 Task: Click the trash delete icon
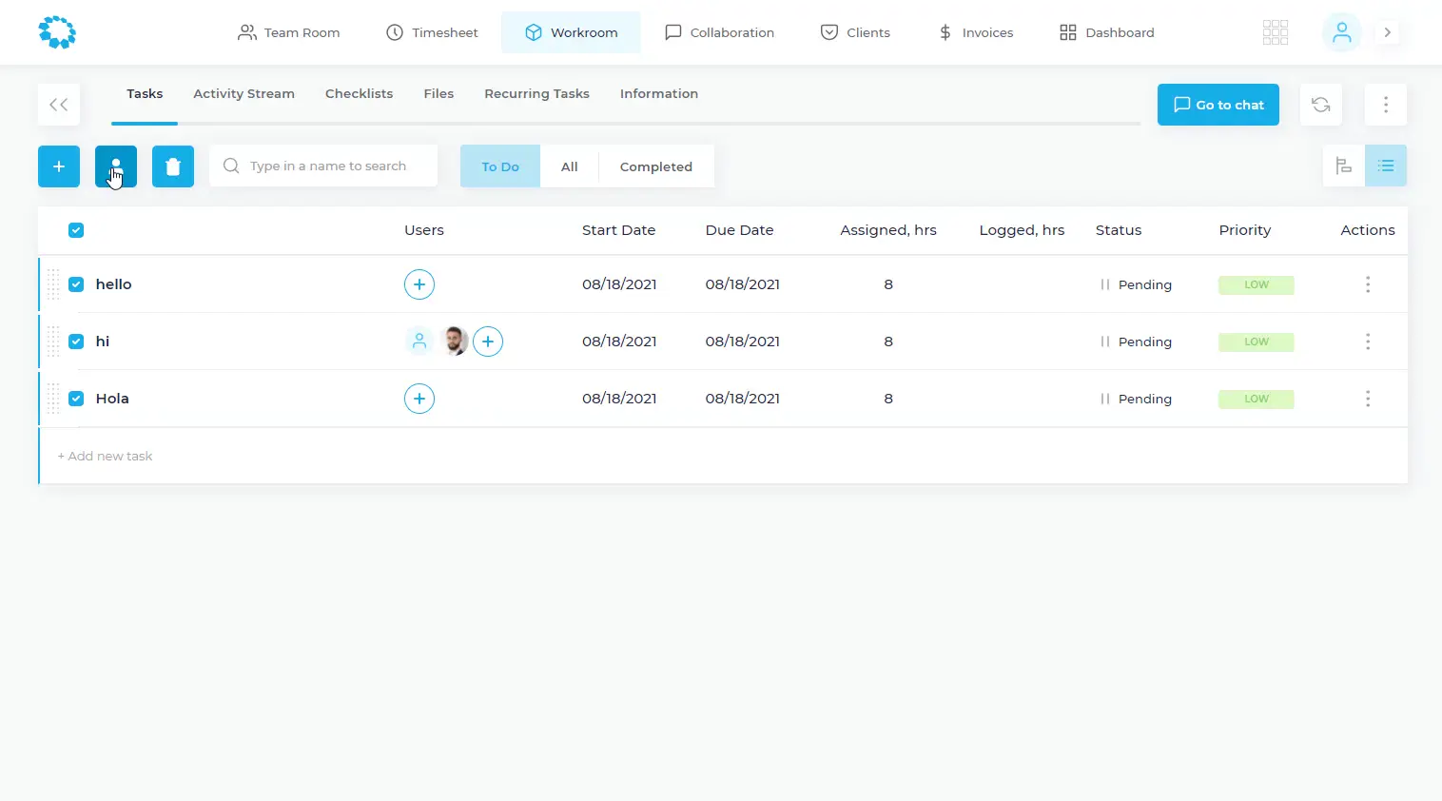173,166
